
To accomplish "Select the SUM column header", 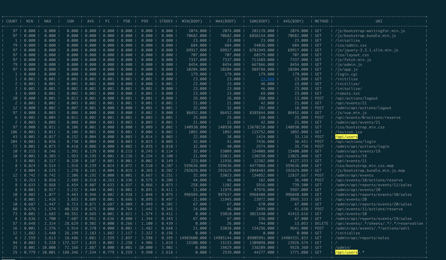I will 70,21.
